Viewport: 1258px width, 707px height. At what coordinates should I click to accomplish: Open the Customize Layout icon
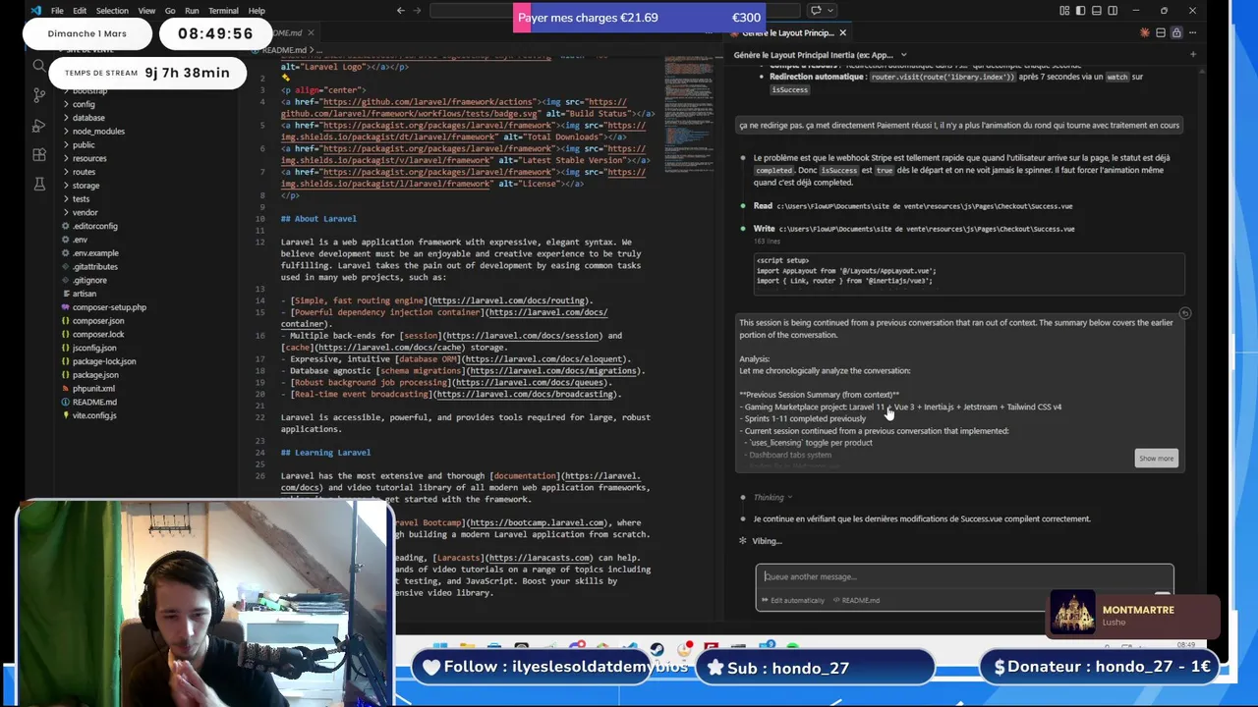coord(1064,11)
